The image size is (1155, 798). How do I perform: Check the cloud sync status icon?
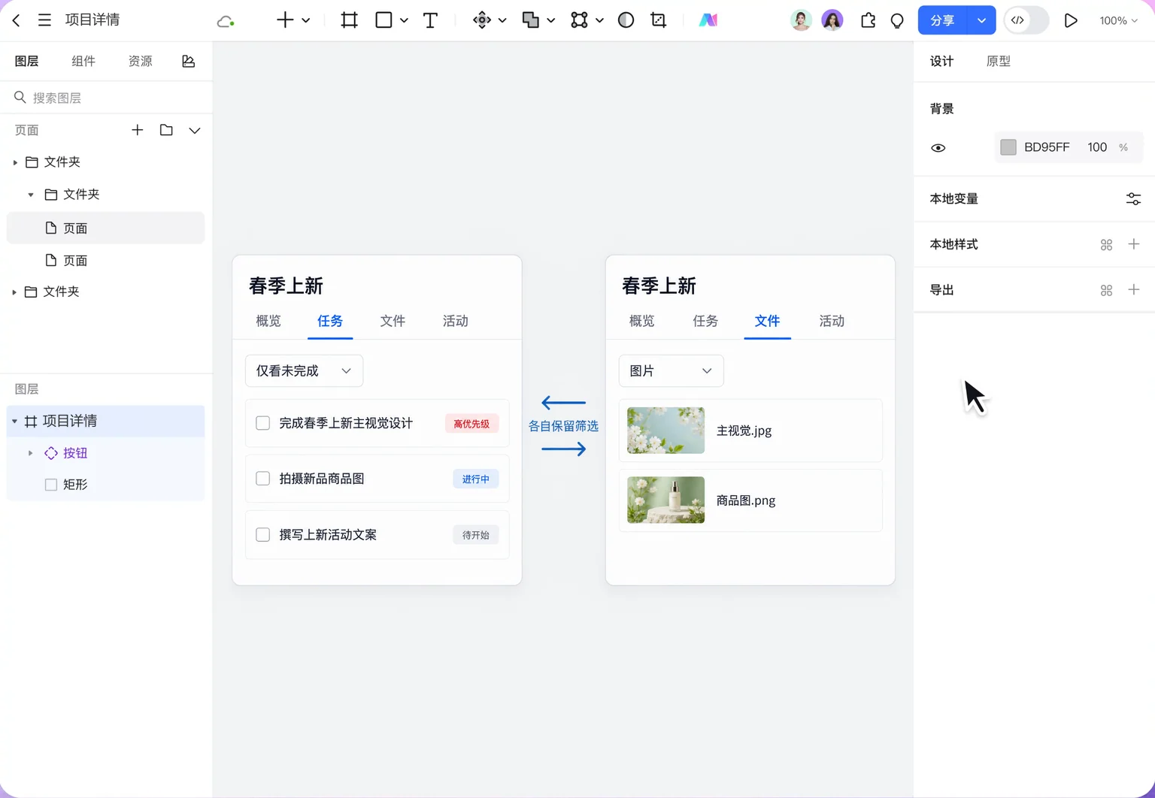point(226,21)
